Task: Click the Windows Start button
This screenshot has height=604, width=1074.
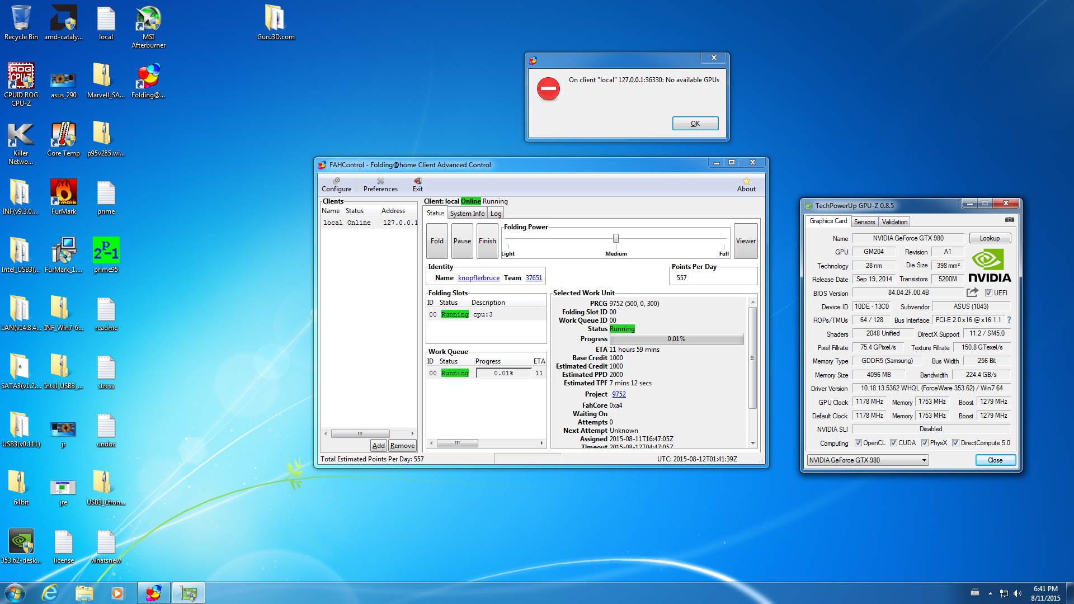Action: point(15,593)
